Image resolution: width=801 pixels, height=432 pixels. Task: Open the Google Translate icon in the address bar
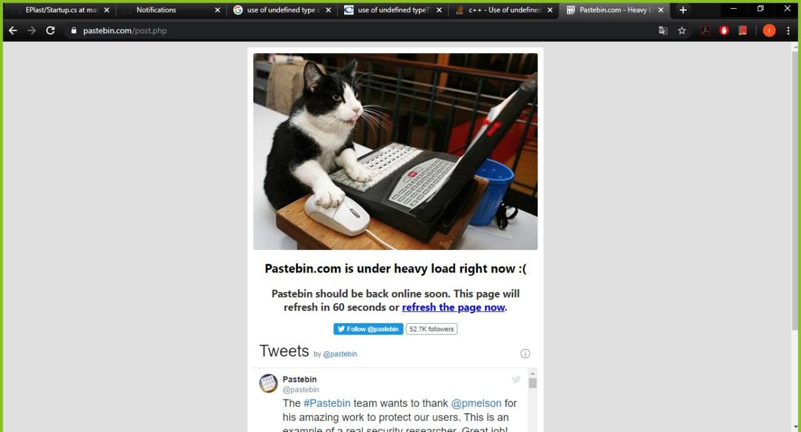tap(663, 30)
